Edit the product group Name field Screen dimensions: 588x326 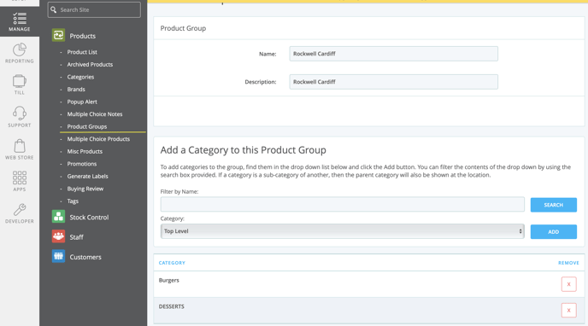pos(393,54)
